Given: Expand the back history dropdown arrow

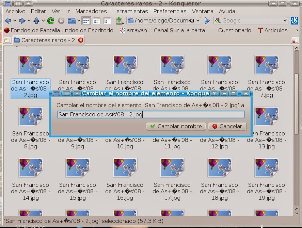Looking at the screenshot, I should point(15,20).
